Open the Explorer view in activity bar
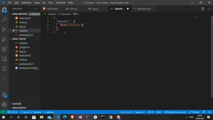This screenshot has width=213, height=120. [x=4, y=10]
